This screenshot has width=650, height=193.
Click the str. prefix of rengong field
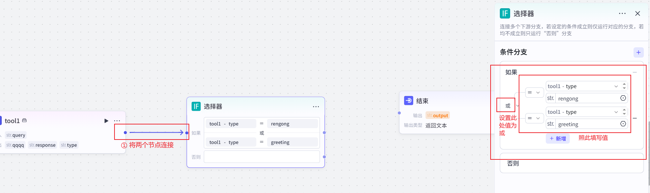551,98
